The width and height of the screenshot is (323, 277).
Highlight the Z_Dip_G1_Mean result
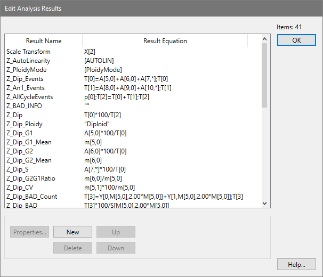[29, 142]
